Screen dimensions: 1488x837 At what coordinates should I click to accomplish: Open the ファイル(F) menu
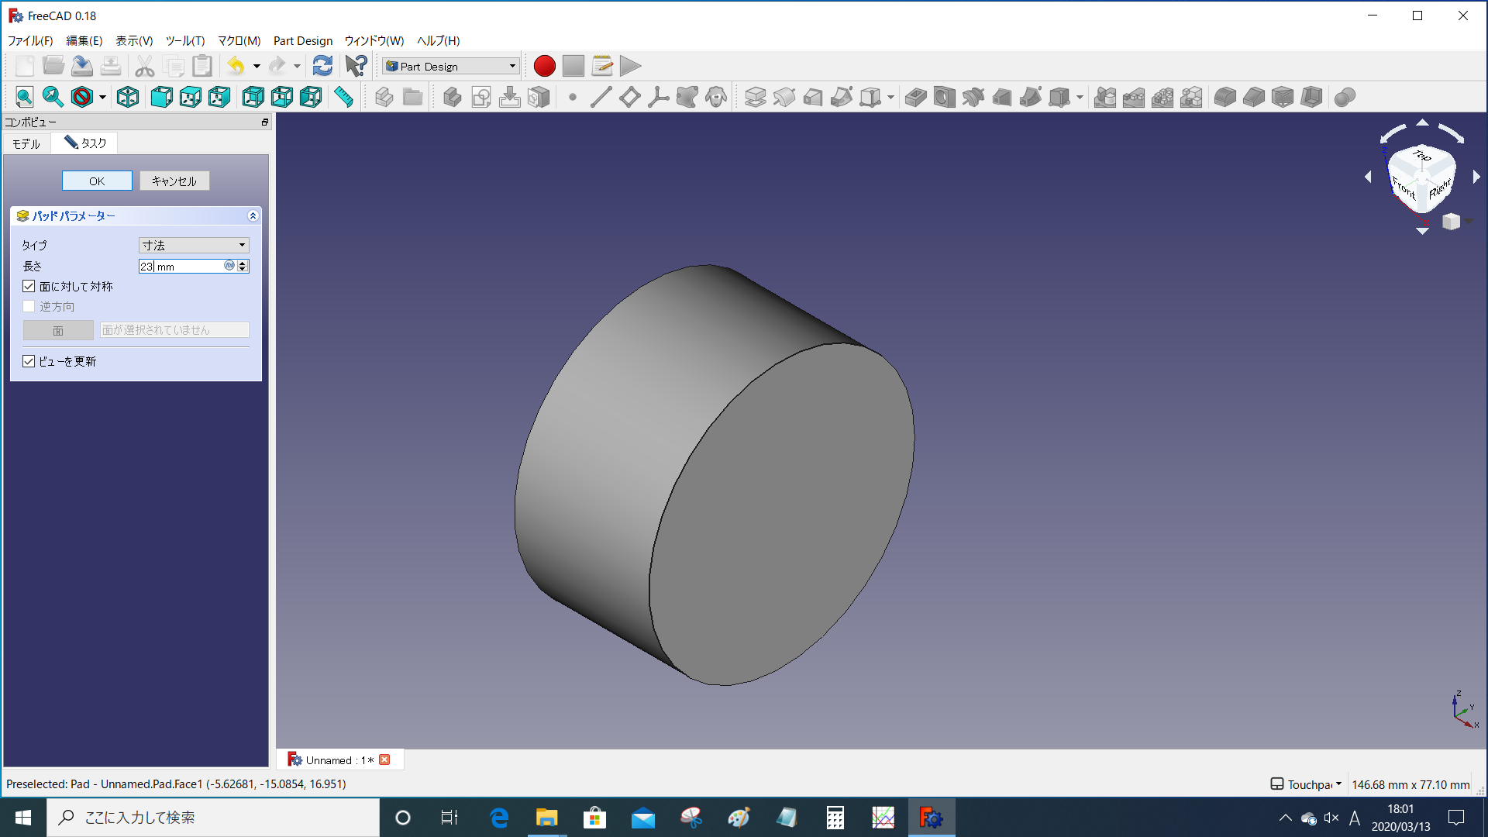[30, 40]
